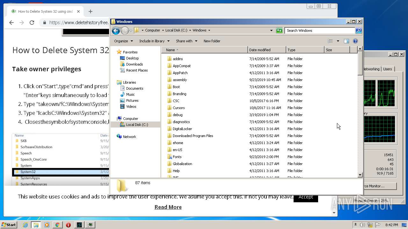Open the Share with menu
This screenshot has height=229, width=408.
pos(186,41)
